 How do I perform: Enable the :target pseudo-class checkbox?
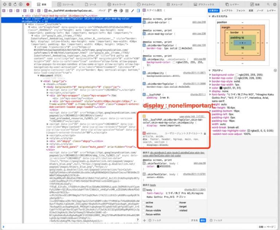point(177,206)
